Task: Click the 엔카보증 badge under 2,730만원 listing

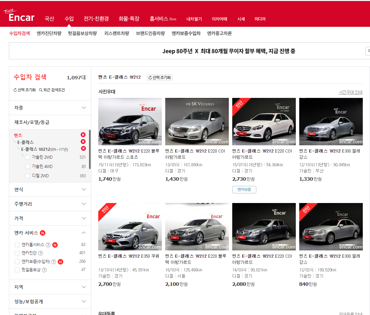Action: pyautogui.click(x=244, y=190)
